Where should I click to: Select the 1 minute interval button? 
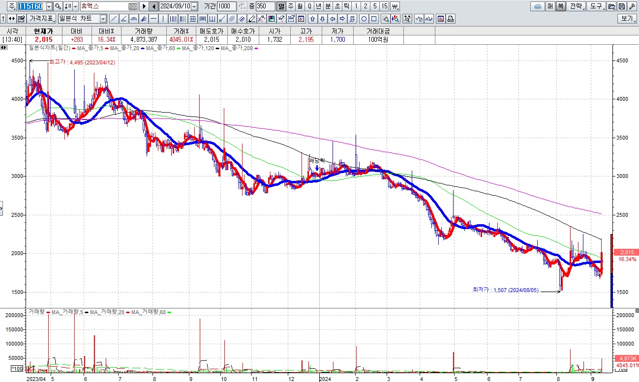[x=356, y=6]
